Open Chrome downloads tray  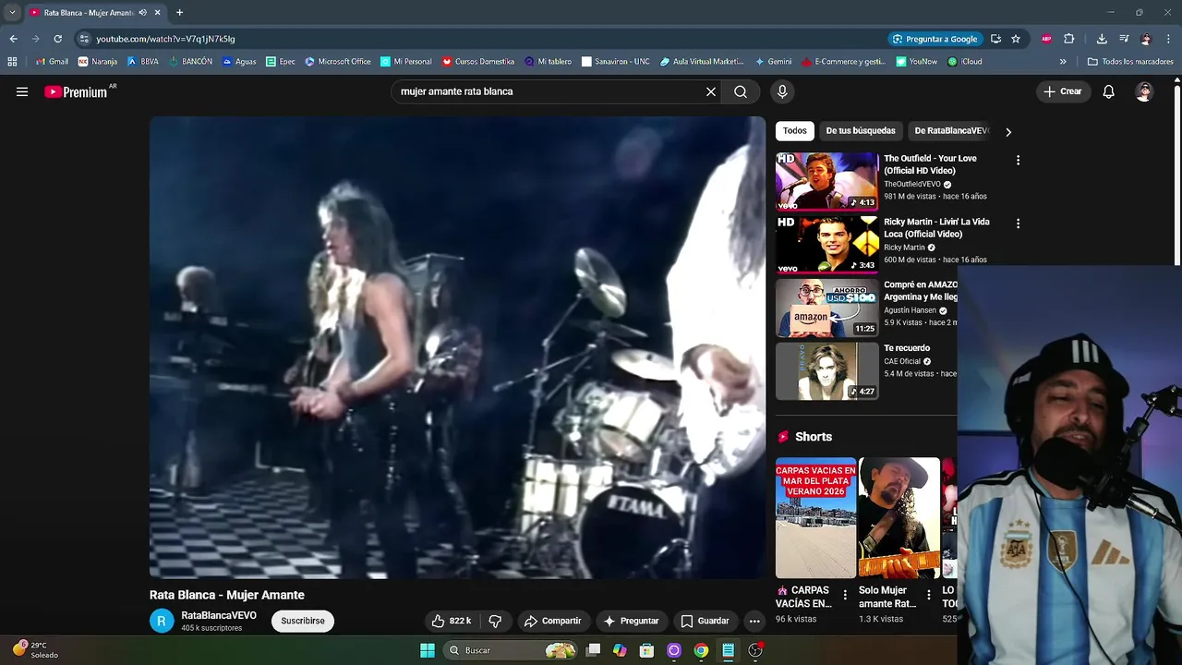pyautogui.click(x=1102, y=39)
